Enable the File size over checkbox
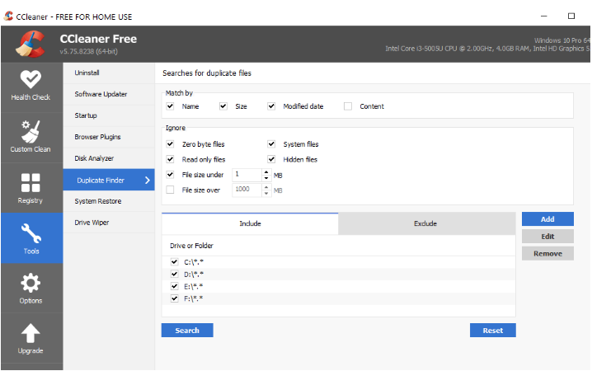The image size is (592, 371). tap(171, 190)
